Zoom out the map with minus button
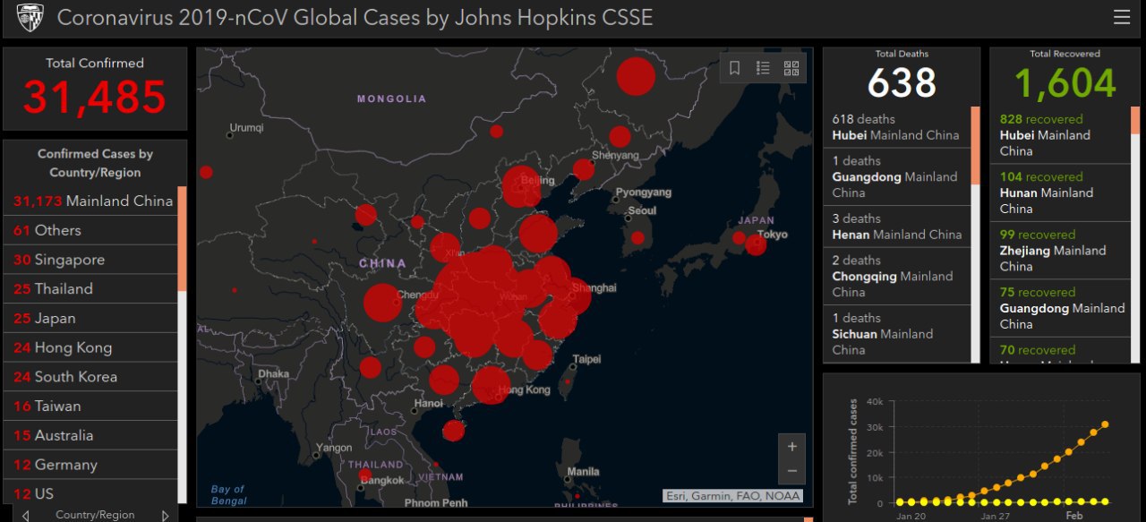 792,471
